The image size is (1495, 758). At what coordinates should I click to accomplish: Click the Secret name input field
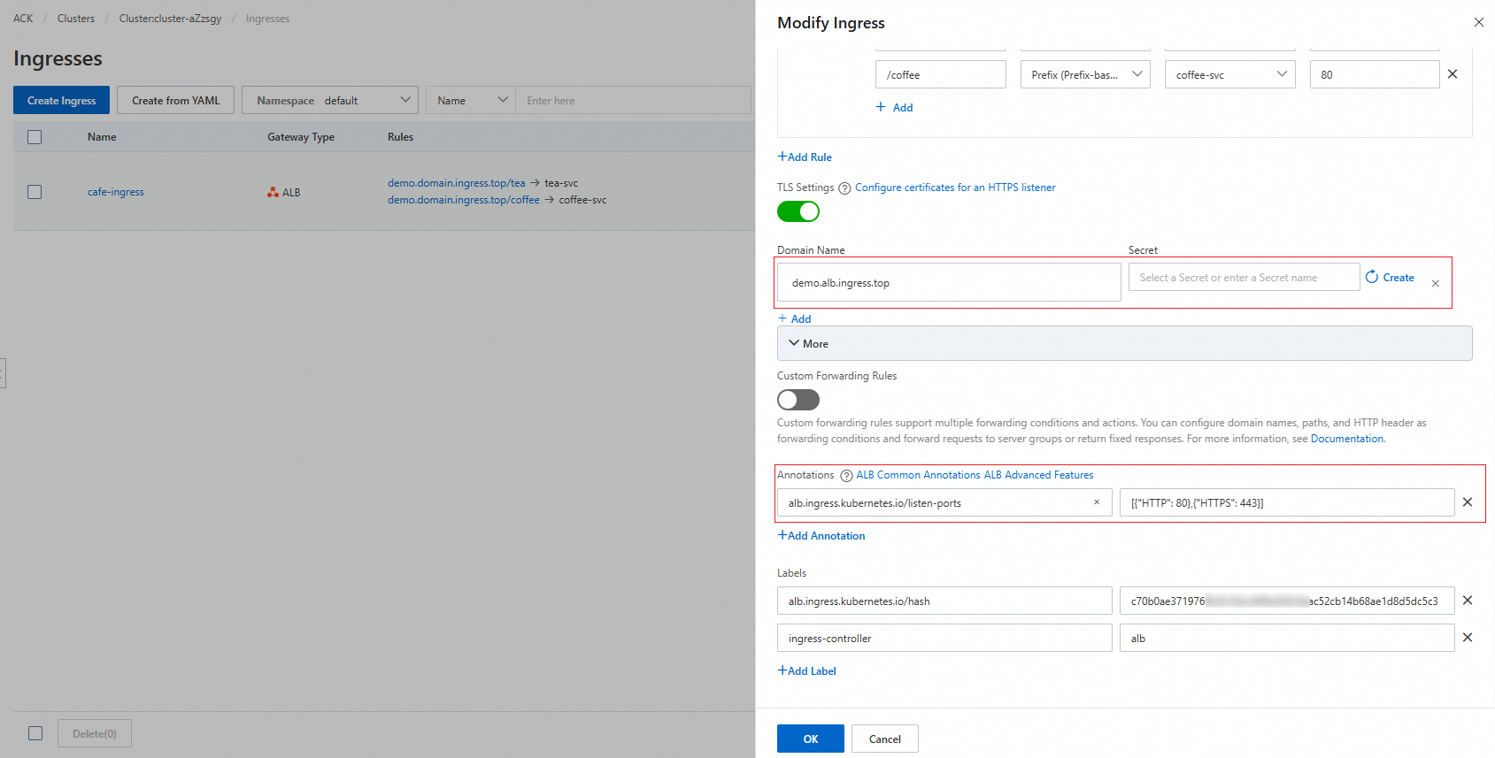[x=1244, y=278]
